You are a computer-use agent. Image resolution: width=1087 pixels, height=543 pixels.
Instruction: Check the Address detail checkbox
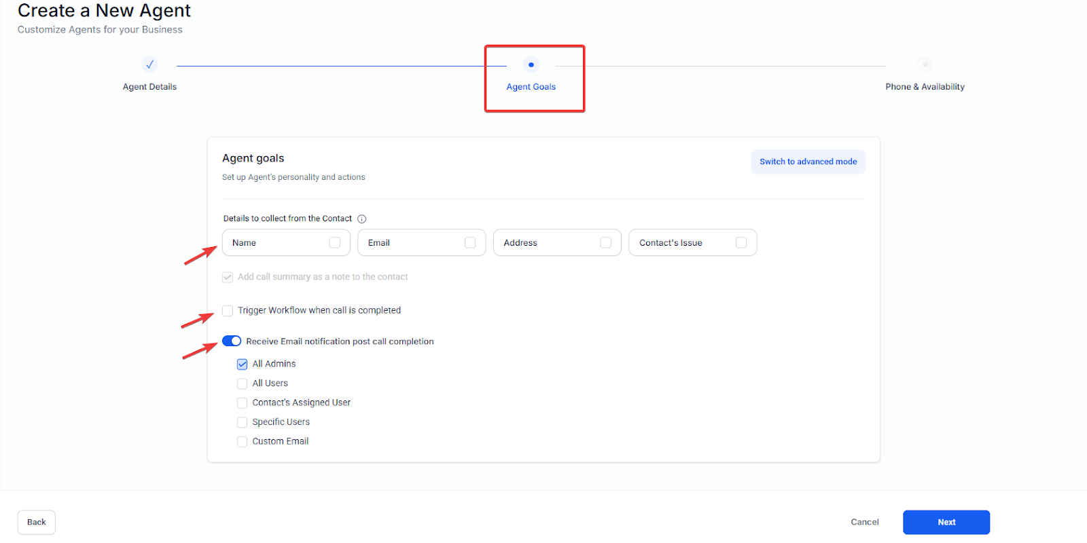605,242
